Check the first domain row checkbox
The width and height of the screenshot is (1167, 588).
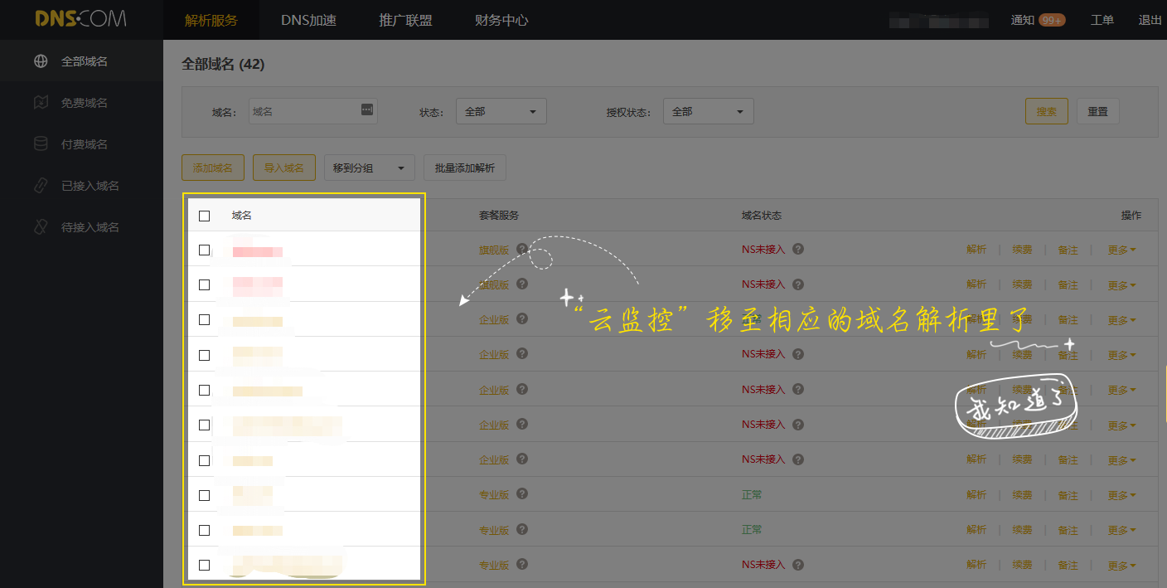205,250
